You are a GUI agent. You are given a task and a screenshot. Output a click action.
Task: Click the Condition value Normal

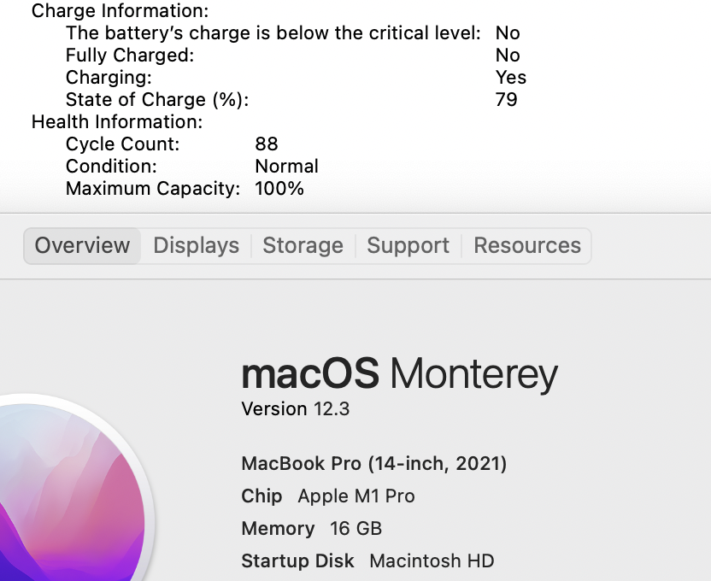(x=286, y=167)
